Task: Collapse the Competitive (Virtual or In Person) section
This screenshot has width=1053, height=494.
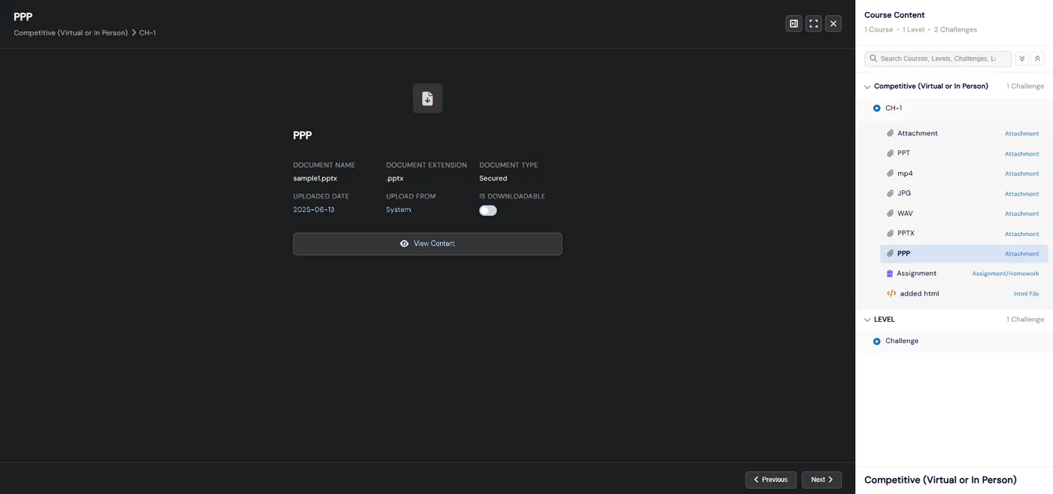Action: click(867, 86)
